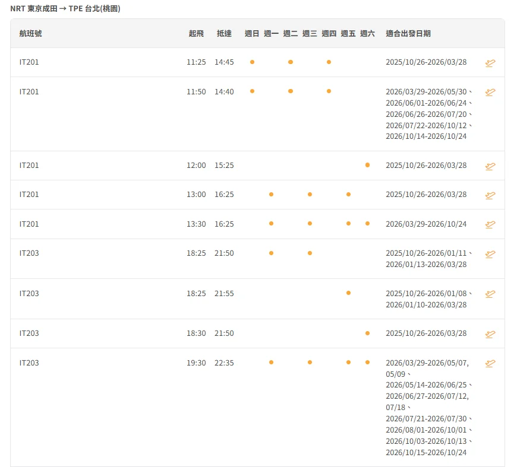Click the 週五 column header
The image size is (514, 467).
pos(348,33)
